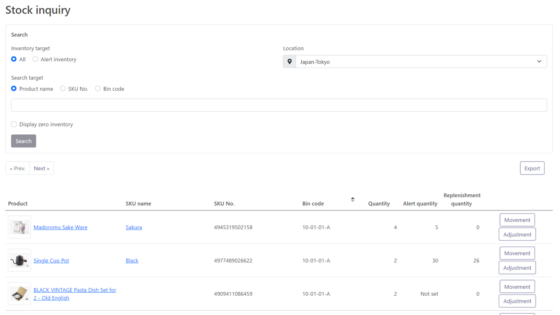The image size is (560, 315).
Task: Open the Sakura SKU name link
Action: 134,227
